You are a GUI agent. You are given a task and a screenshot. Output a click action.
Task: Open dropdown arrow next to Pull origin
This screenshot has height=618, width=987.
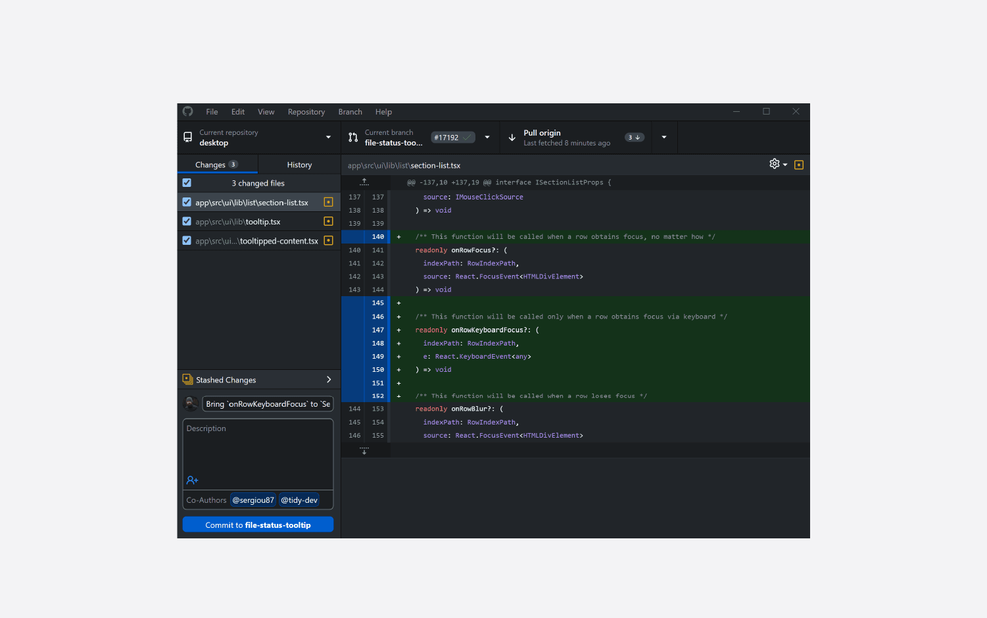pos(664,138)
